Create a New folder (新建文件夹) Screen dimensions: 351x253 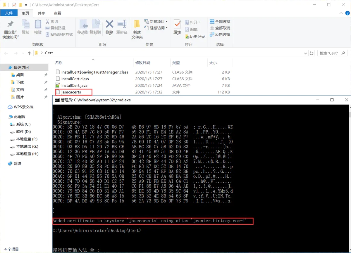137,29
